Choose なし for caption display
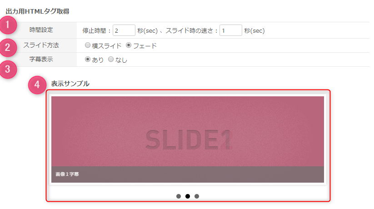Viewport: 374px width, 209px height. point(111,59)
